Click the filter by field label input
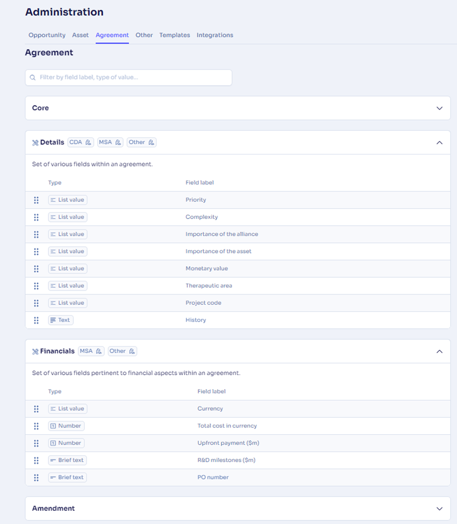This screenshot has width=457, height=524. (129, 78)
